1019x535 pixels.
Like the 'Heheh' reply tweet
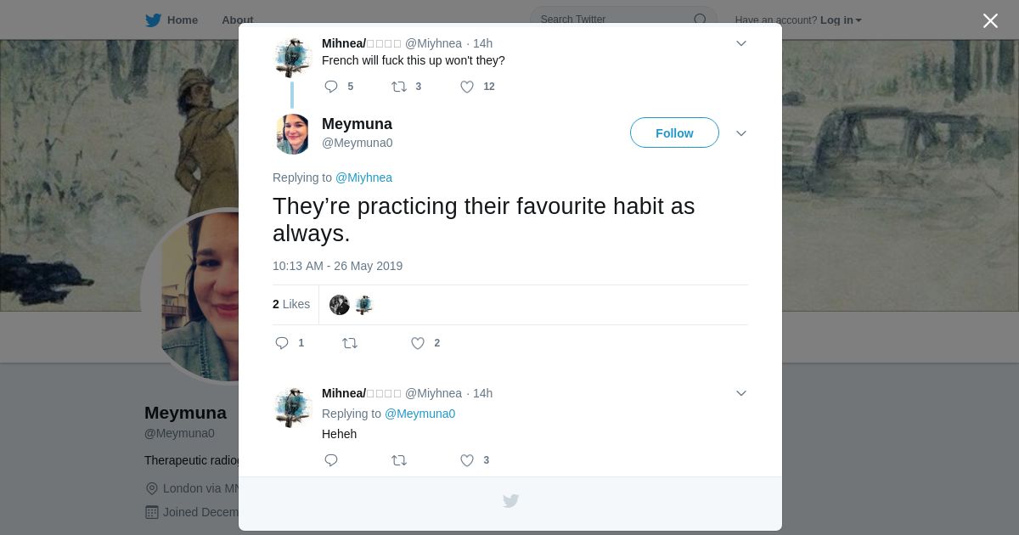tap(467, 460)
